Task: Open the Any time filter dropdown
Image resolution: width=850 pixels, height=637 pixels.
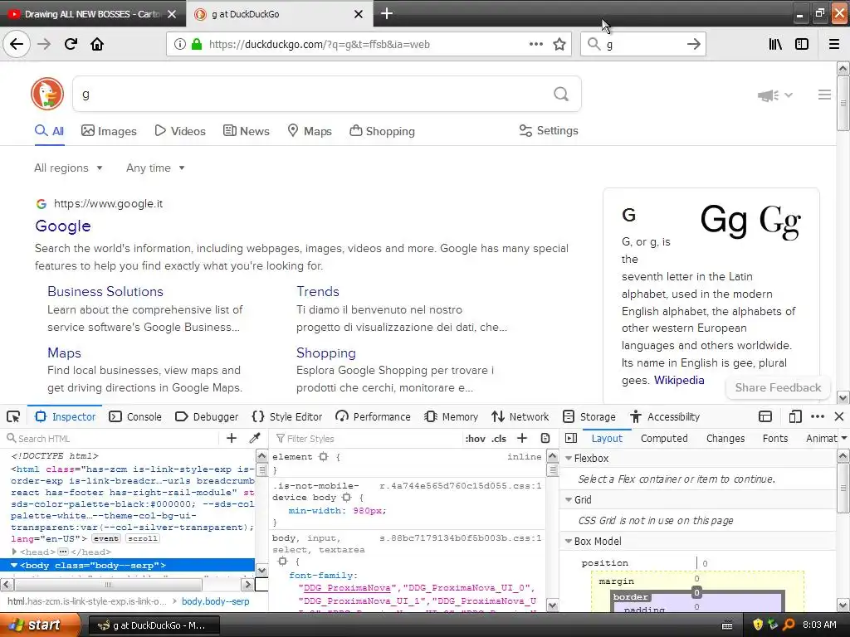Action: click(x=155, y=168)
